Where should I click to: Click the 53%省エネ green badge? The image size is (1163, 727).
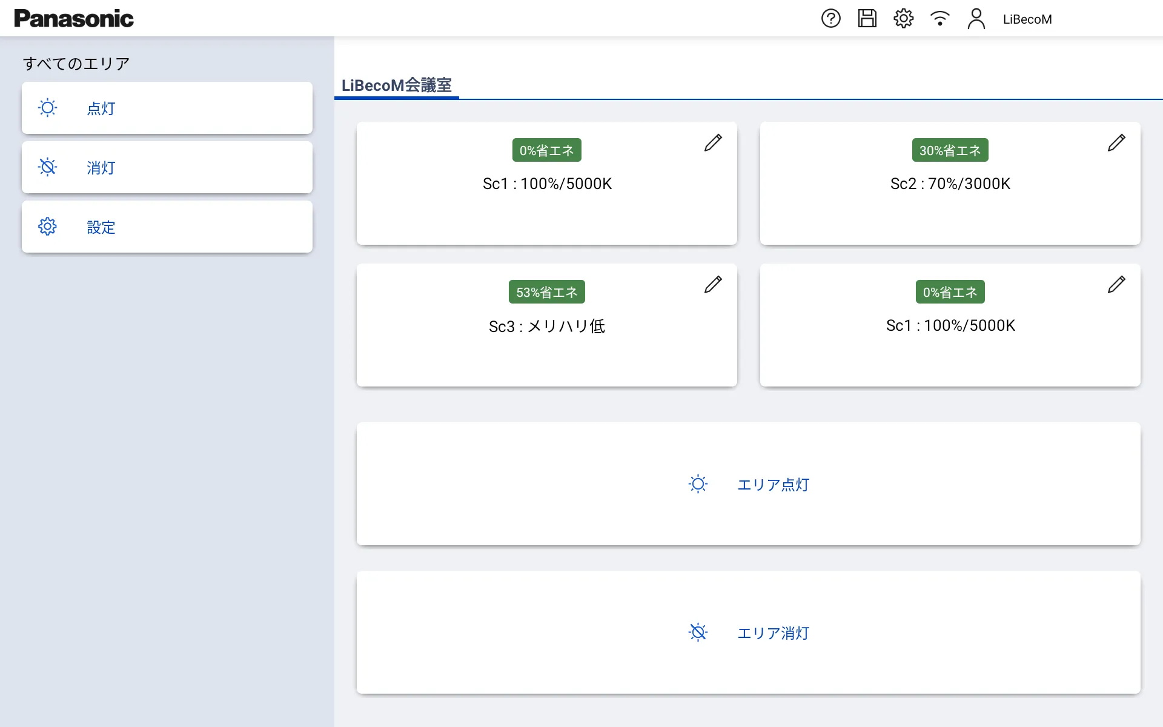[546, 292]
